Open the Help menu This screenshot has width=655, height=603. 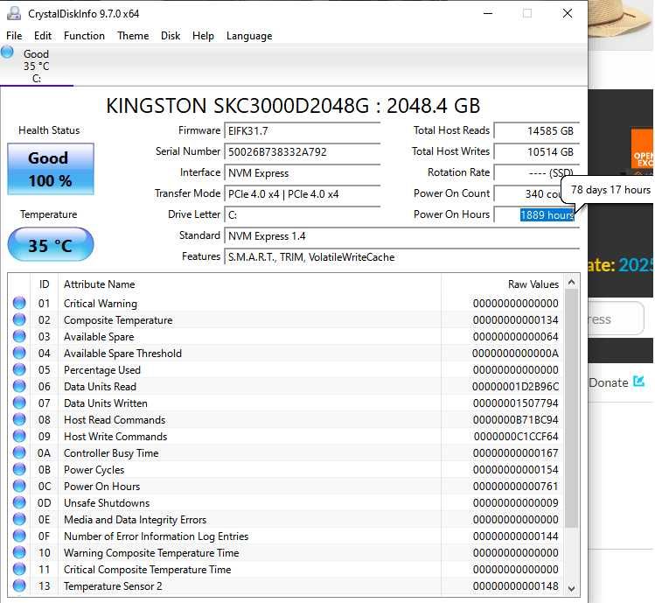[203, 36]
